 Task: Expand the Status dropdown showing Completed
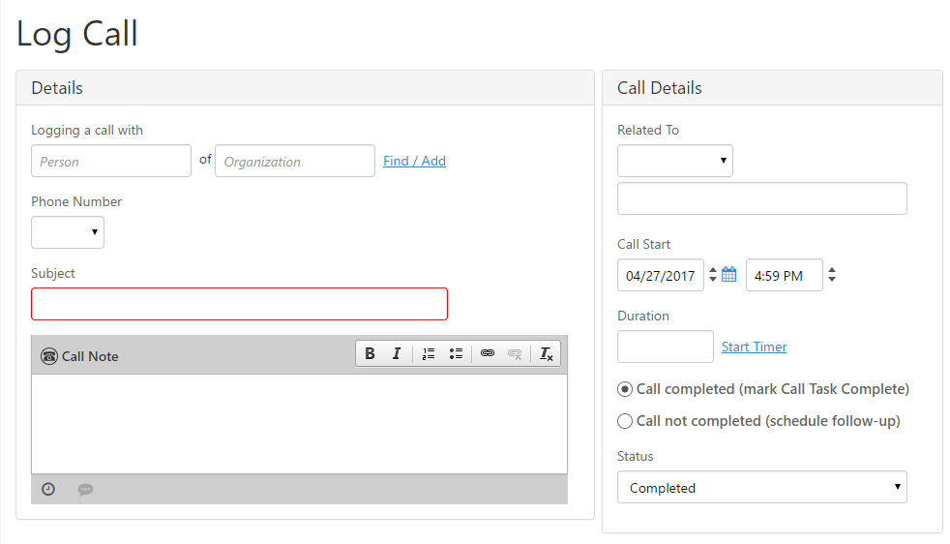pos(761,487)
